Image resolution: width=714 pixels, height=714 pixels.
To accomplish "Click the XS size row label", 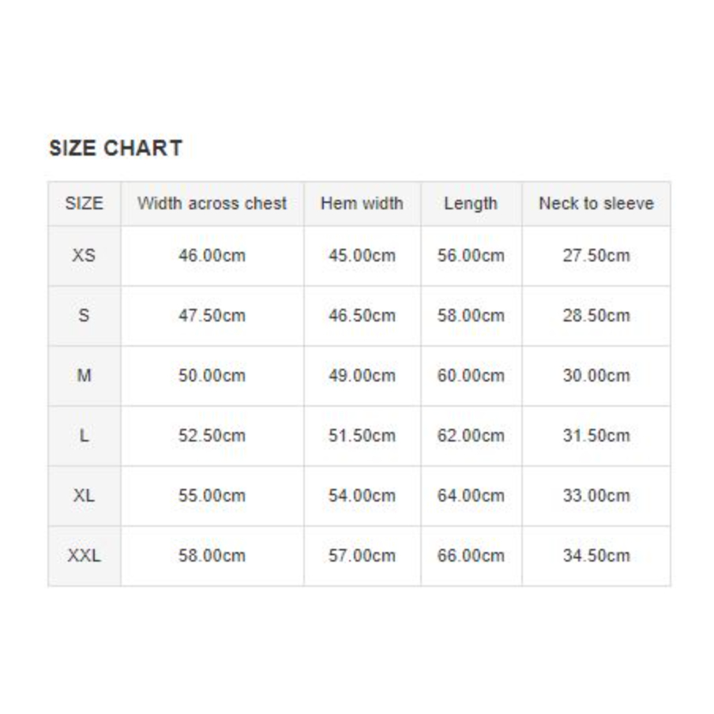I will (x=84, y=256).
